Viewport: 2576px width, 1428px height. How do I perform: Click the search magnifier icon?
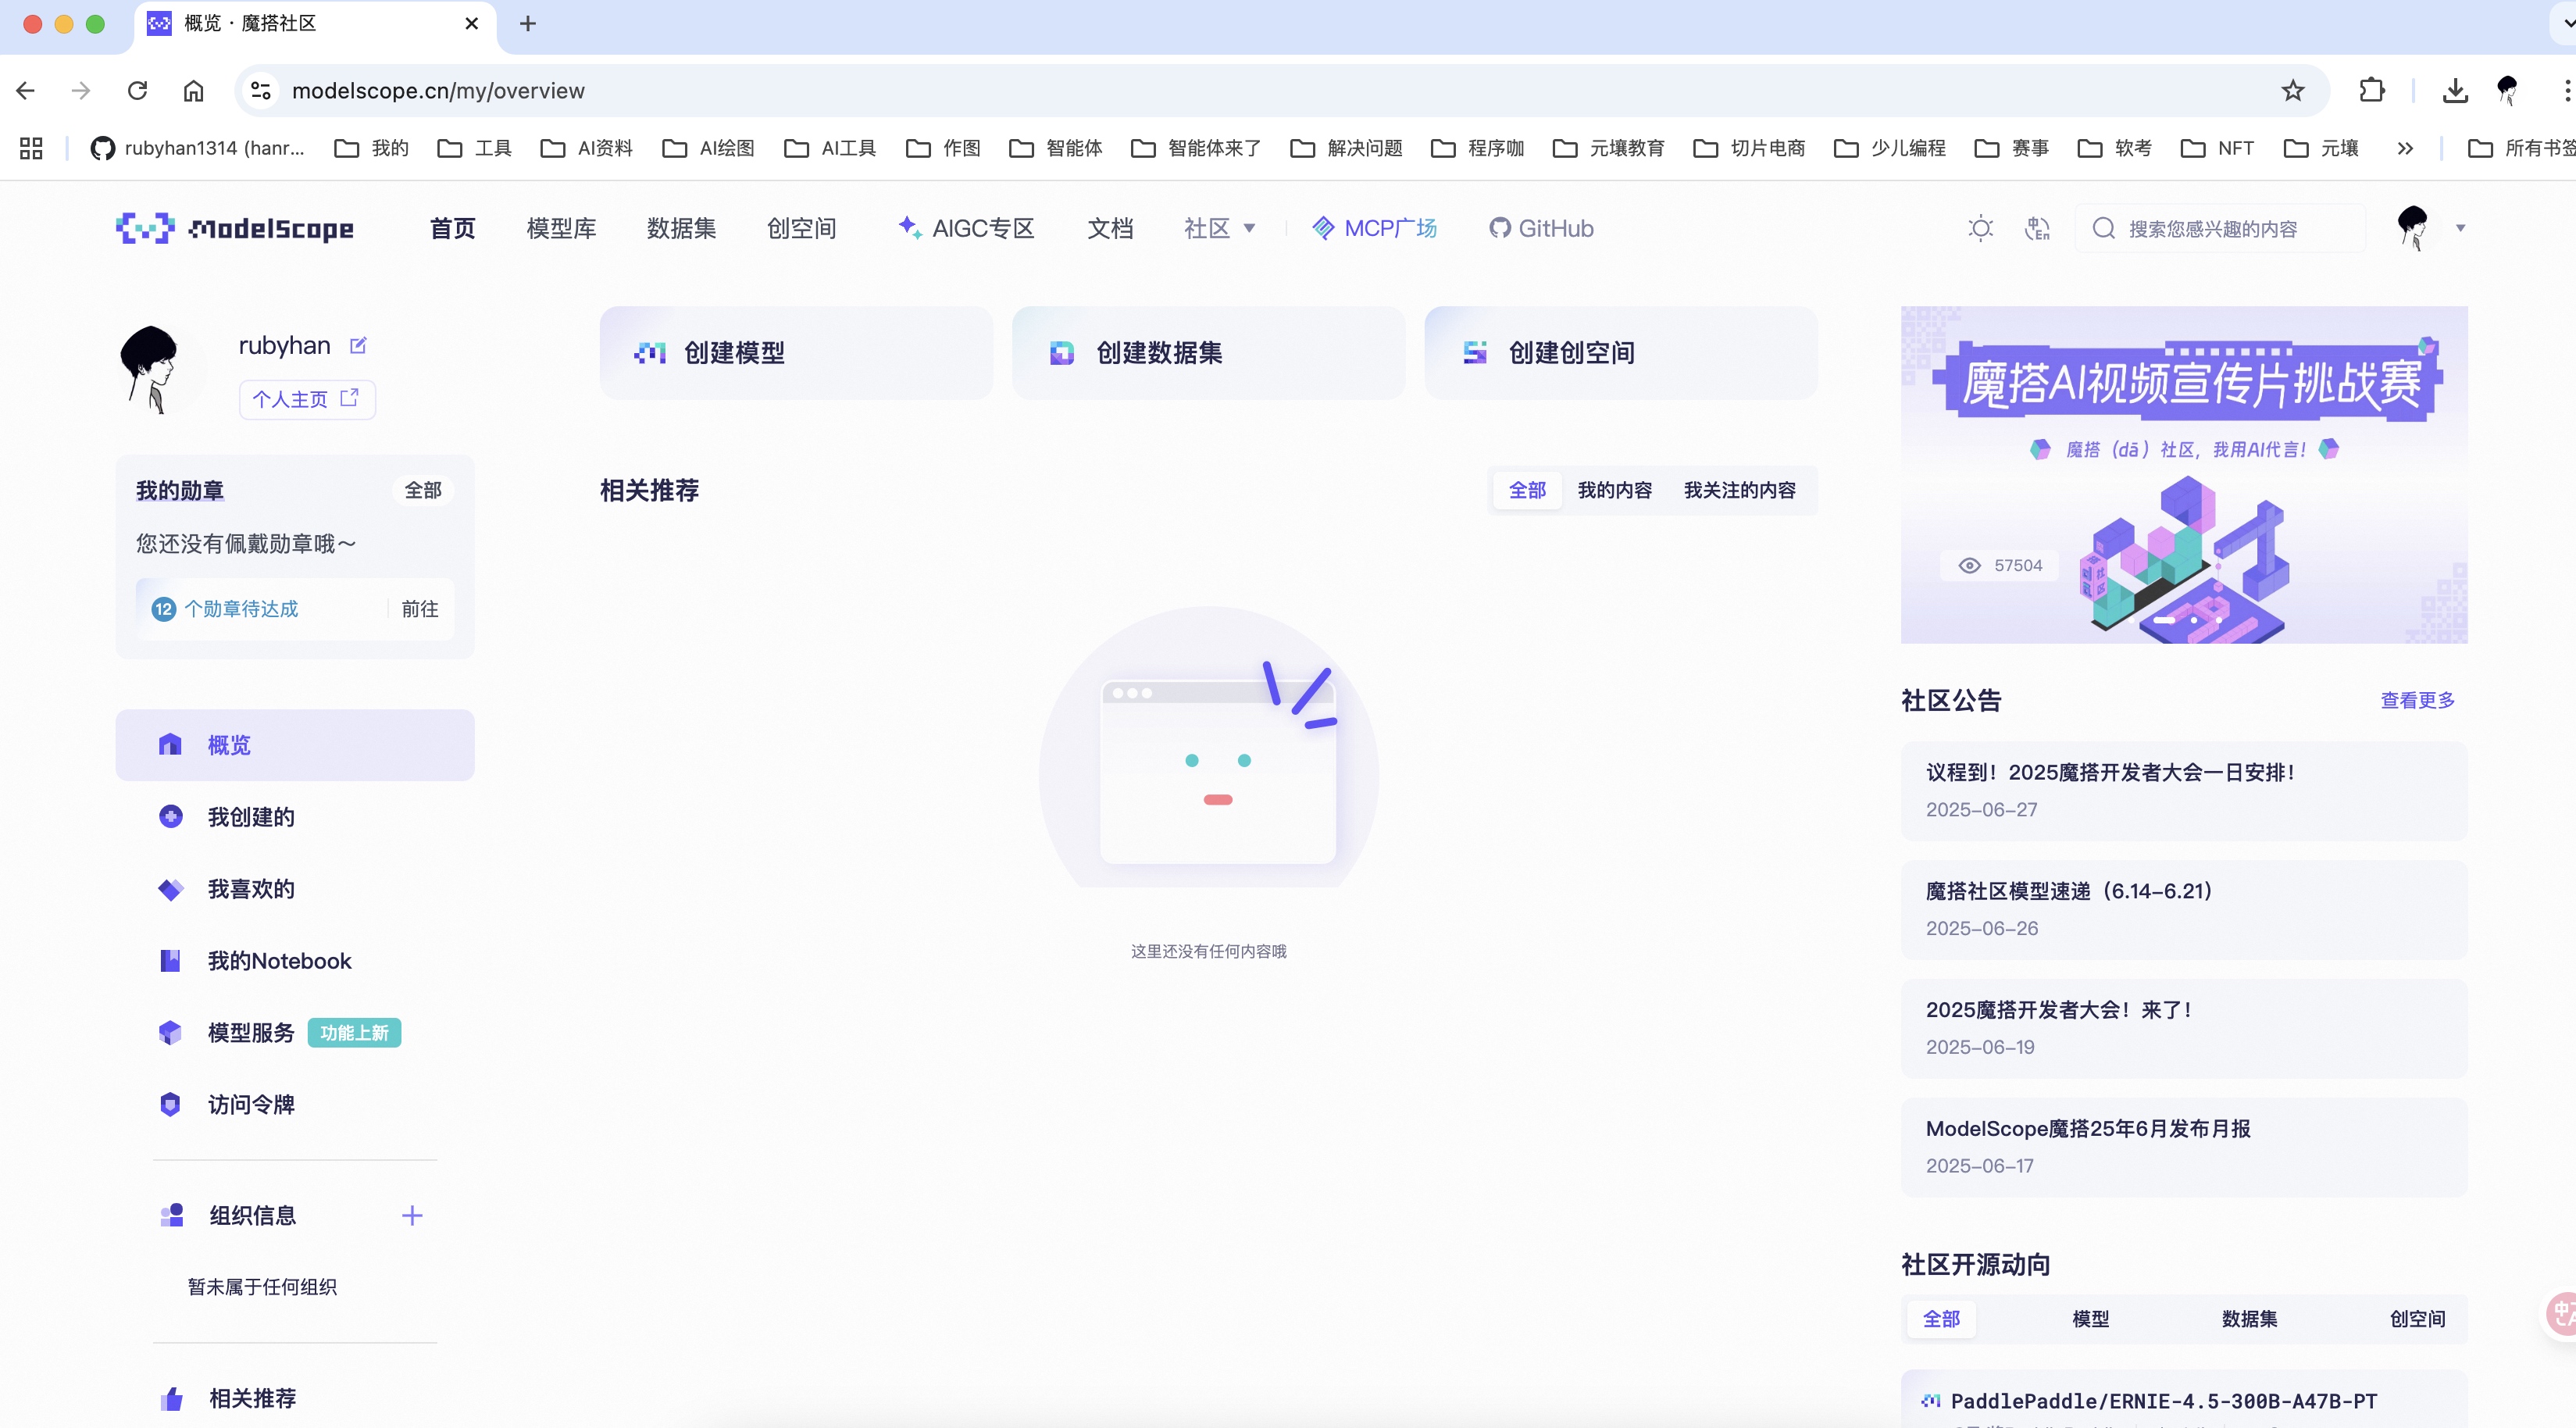pos(2103,228)
